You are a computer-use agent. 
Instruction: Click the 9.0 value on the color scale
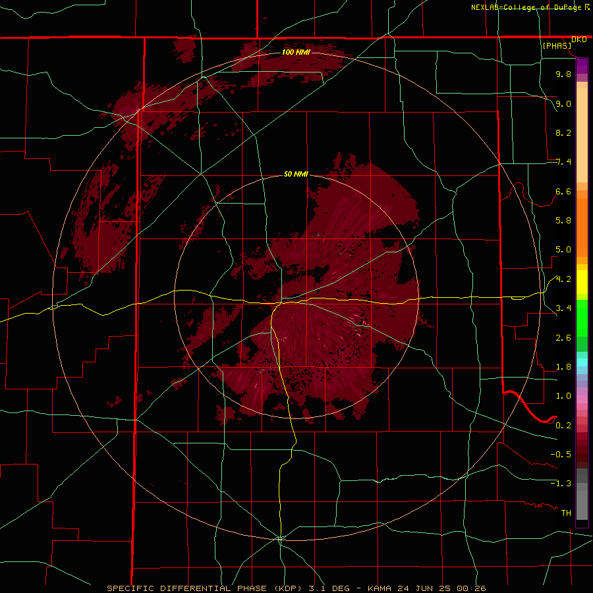(x=563, y=103)
